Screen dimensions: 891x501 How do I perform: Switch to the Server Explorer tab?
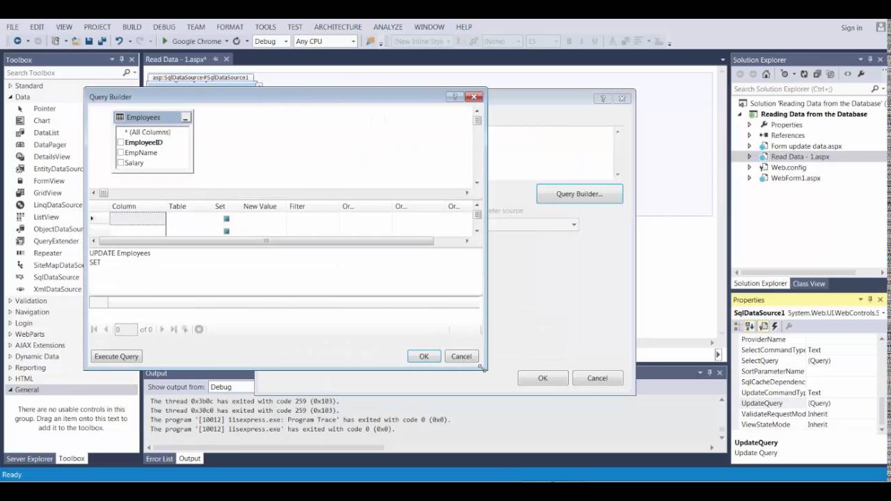click(x=29, y=459)
